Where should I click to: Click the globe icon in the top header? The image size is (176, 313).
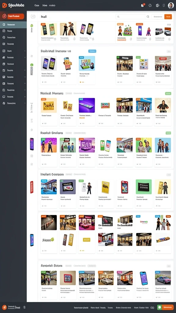click(x=157, y=6)
